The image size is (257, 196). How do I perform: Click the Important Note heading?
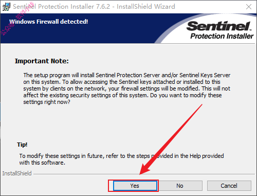pyautogui.click(x=42, y=61)
